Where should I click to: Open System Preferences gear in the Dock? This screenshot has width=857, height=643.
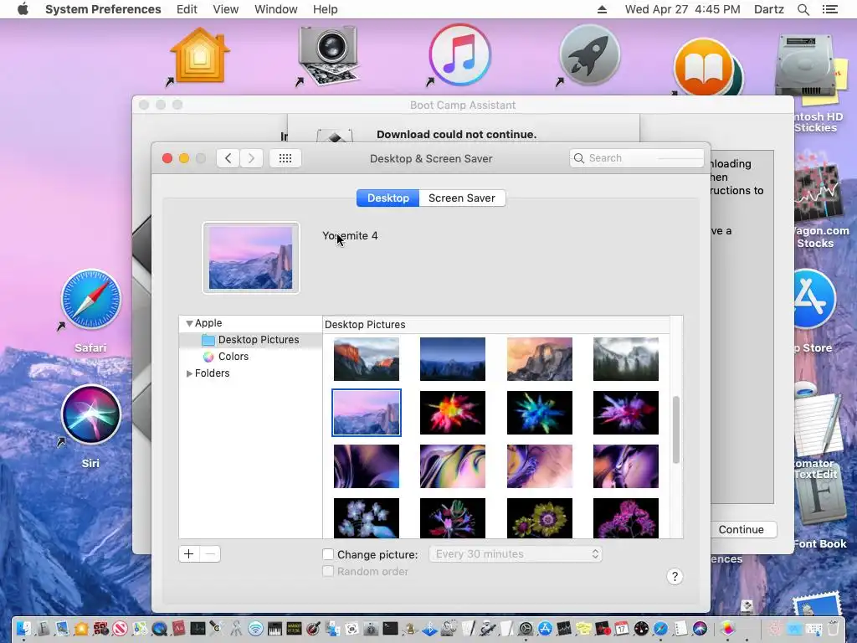click(526, 629)
